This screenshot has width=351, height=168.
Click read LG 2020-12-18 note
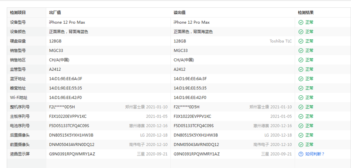(x=278, y=135)
